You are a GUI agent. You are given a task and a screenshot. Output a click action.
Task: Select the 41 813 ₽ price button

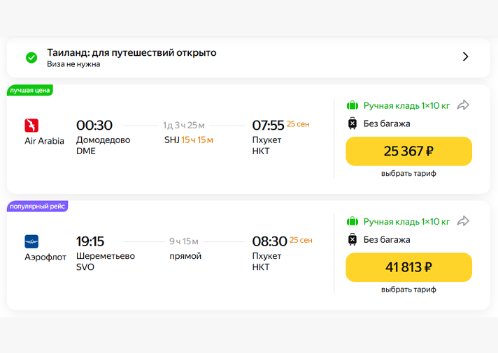click(x=408, y=267)
